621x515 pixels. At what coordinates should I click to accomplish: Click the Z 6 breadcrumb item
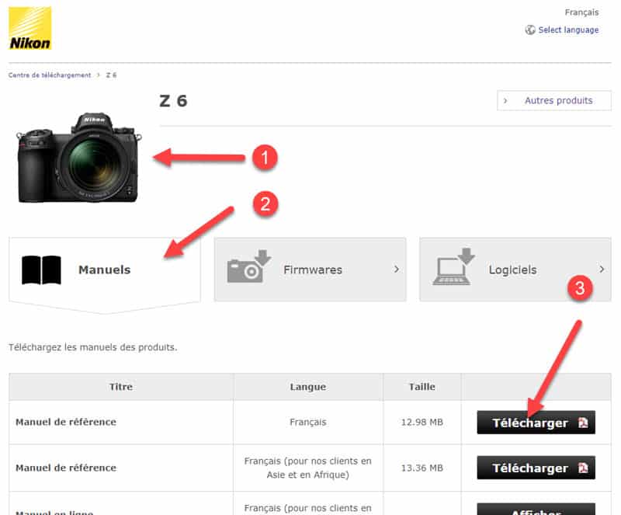tap(111, 75)
